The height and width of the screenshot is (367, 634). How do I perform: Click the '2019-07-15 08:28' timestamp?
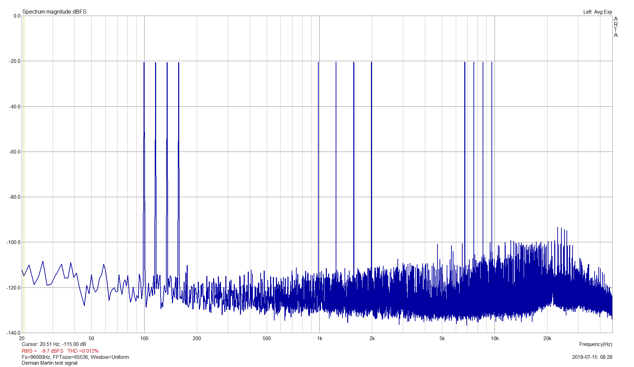pos(592,357)
